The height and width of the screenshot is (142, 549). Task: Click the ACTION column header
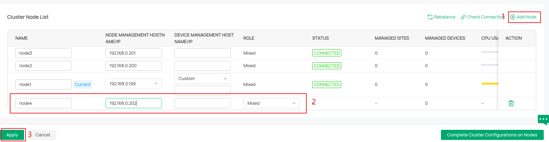coord(513,38)
